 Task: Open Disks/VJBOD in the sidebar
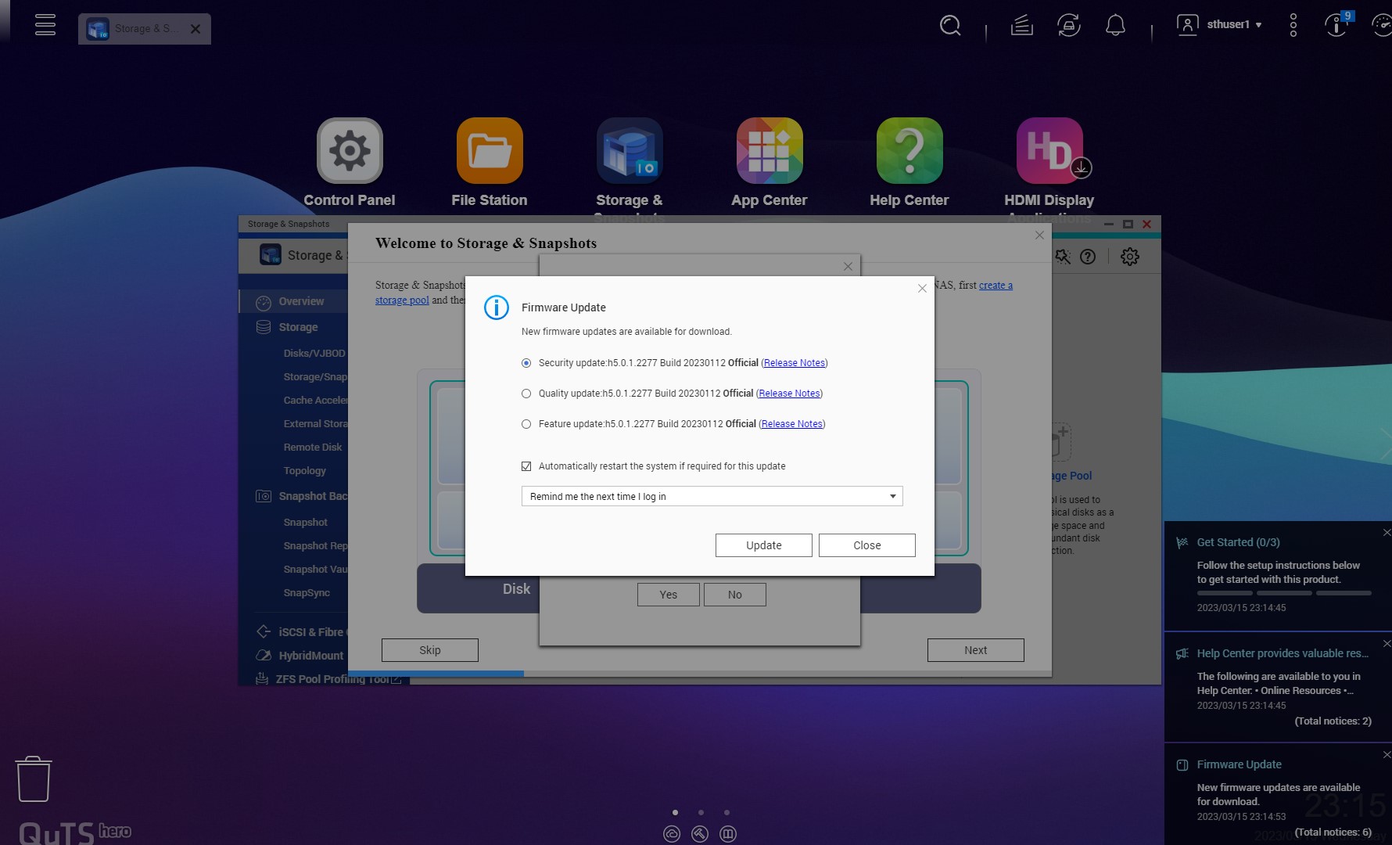pos(314,353)
